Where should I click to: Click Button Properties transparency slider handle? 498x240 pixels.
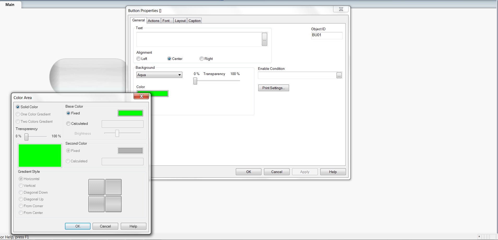coord(195,81)
